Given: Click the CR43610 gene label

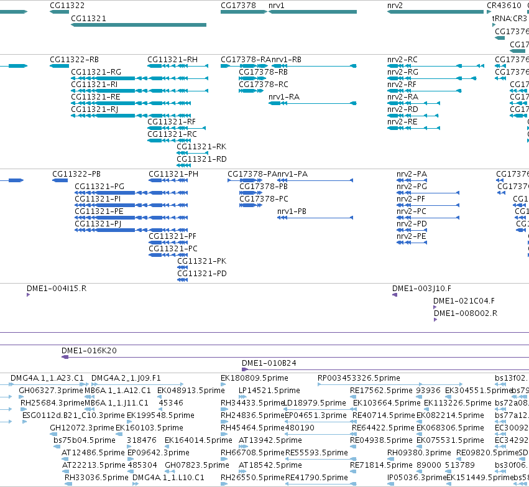Looking at the screenshot, I should 504,6.
